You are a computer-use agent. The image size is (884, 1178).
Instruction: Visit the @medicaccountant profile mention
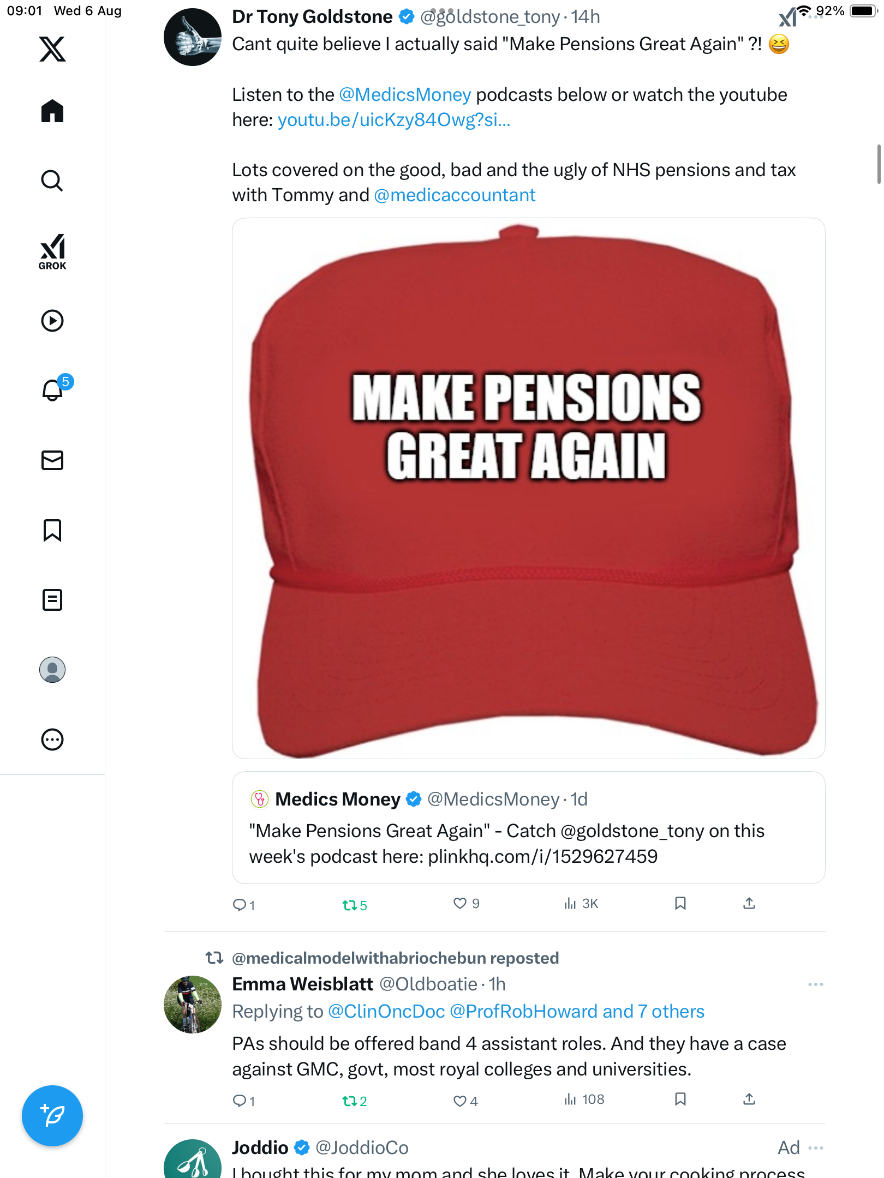pyautogui.click(x=455, y=195)
